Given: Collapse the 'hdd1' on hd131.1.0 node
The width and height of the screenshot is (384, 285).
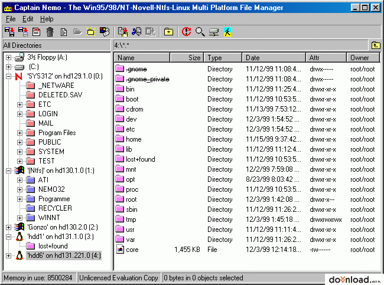Looking at the screenshot, I should 9,237.
